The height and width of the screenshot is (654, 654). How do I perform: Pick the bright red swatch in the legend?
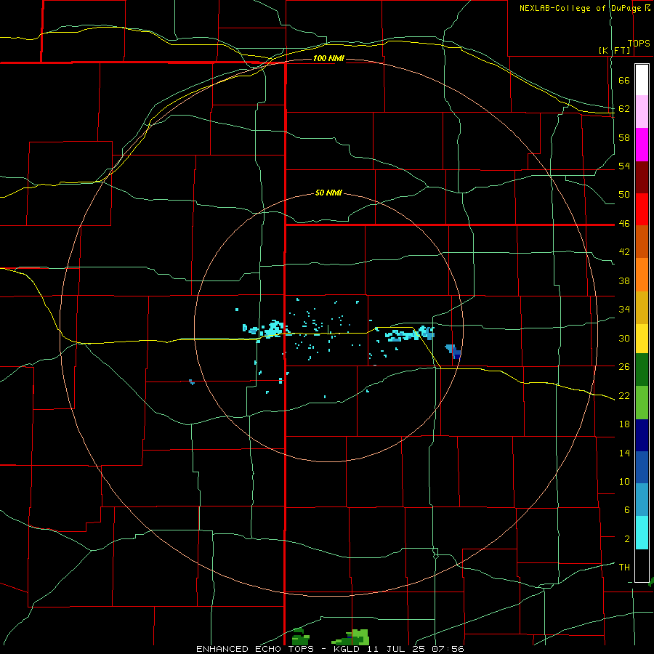click(642, 209)
